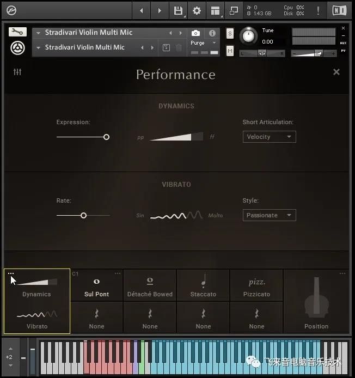355x378 pixels.
Task: Save the snapshot with disk icon
Action: click(166, 47)
